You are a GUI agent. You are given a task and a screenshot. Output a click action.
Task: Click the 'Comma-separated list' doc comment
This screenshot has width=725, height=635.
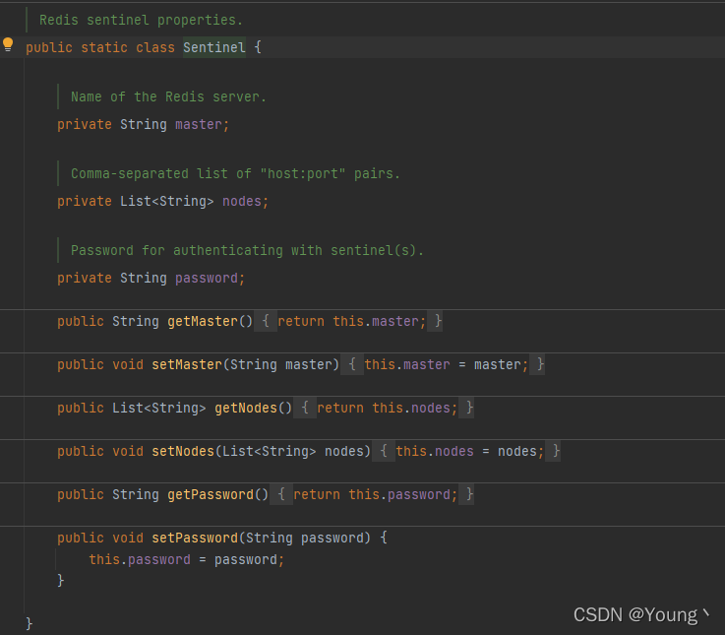[x=235, y=173]
